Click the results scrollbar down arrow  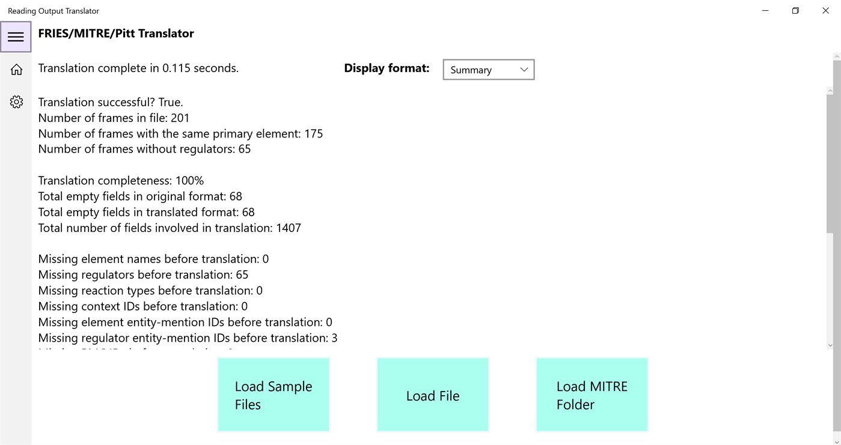tap(830, 345)
